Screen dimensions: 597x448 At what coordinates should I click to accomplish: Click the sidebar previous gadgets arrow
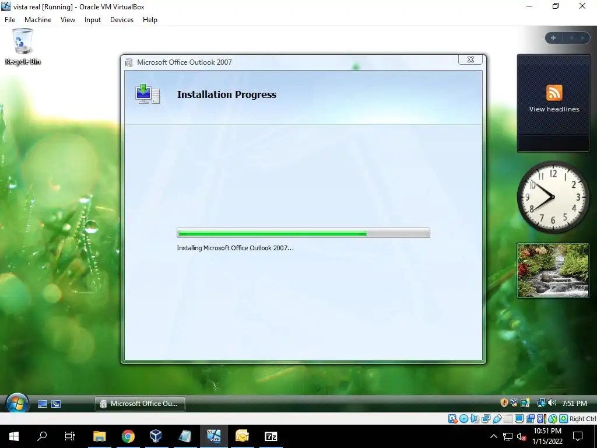(571, 38)
